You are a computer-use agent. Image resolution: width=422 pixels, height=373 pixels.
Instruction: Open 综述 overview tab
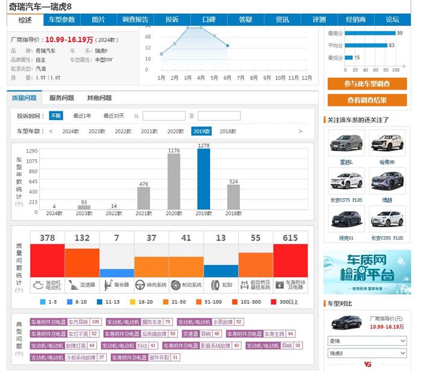25,20
